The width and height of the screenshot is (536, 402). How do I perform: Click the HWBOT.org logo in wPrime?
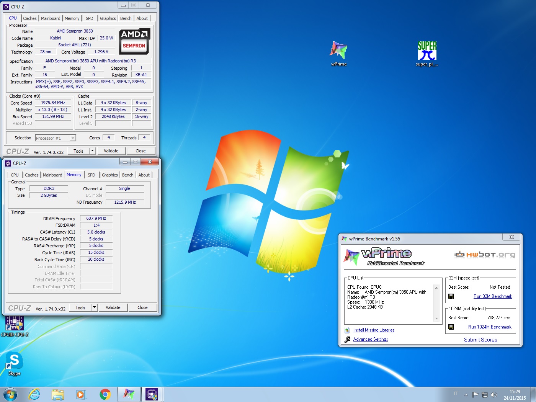click(x=485, y=254)
